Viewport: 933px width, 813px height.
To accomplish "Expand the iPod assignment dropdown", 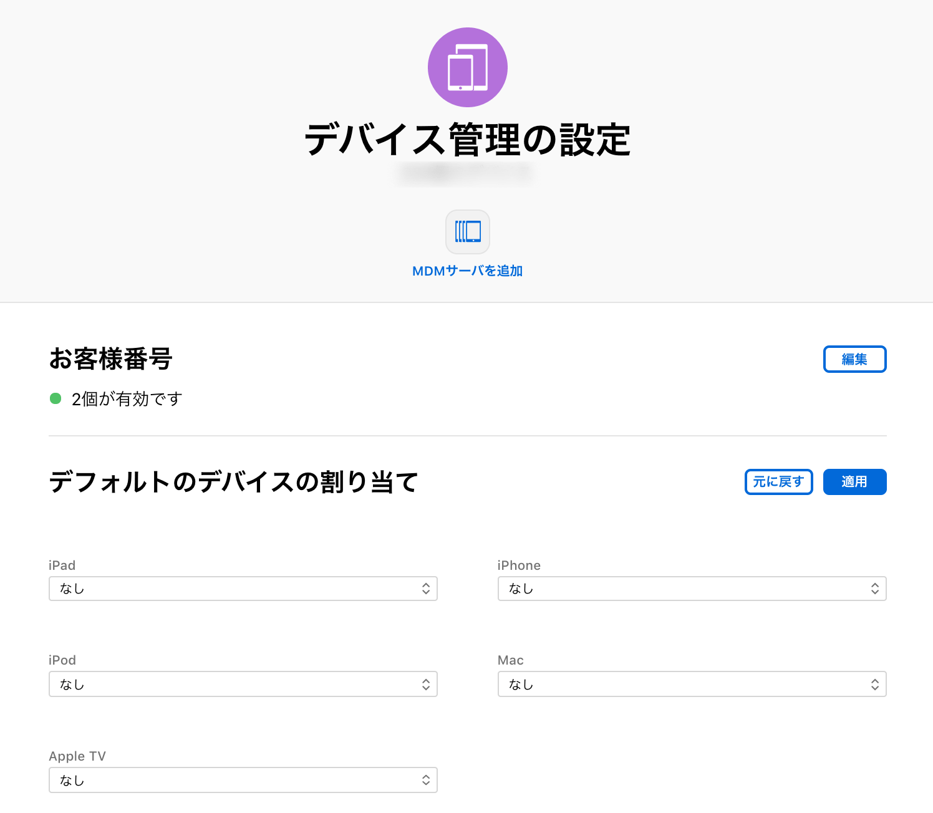I will pos(243,684).
